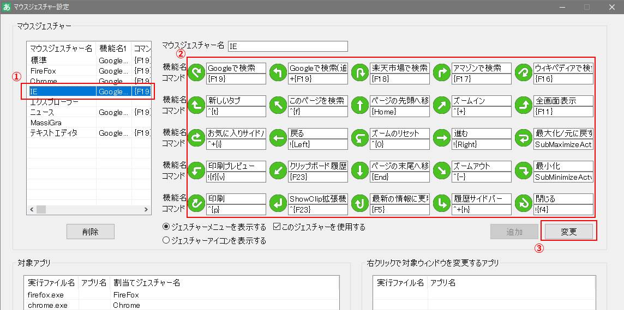Click the gesture icon beside 最新の情報に更新
The height and width of the screenshot is (310, 624).
point(360,203)
